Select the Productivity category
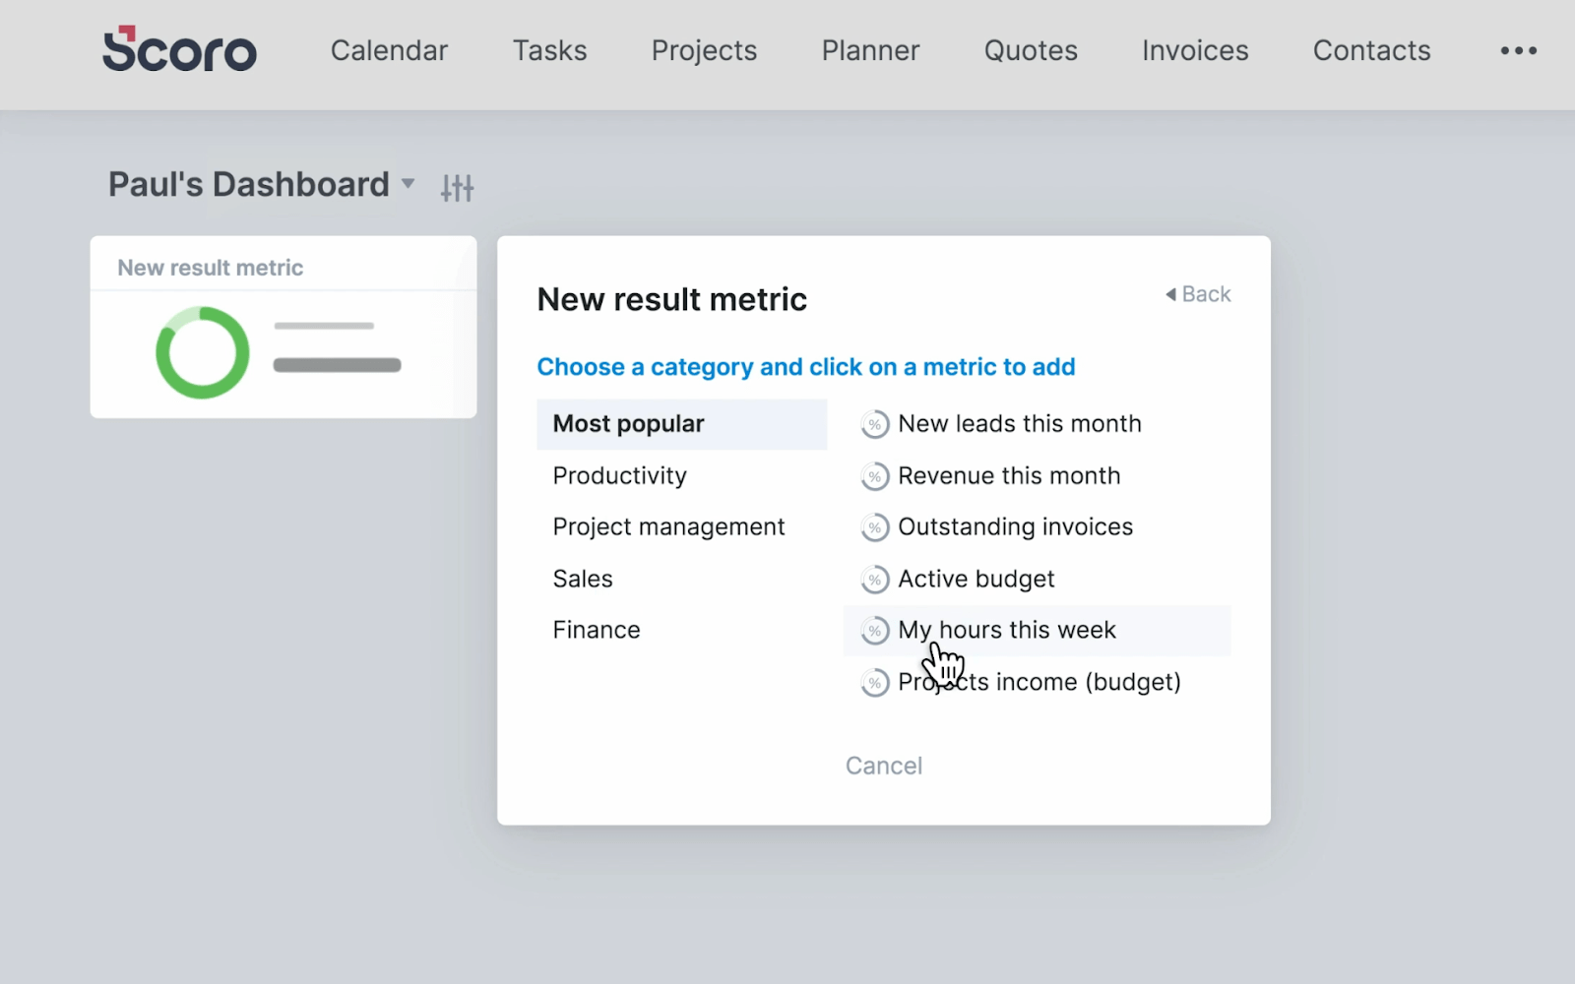This screenshot has width=1575, height=984. (681, 475)
